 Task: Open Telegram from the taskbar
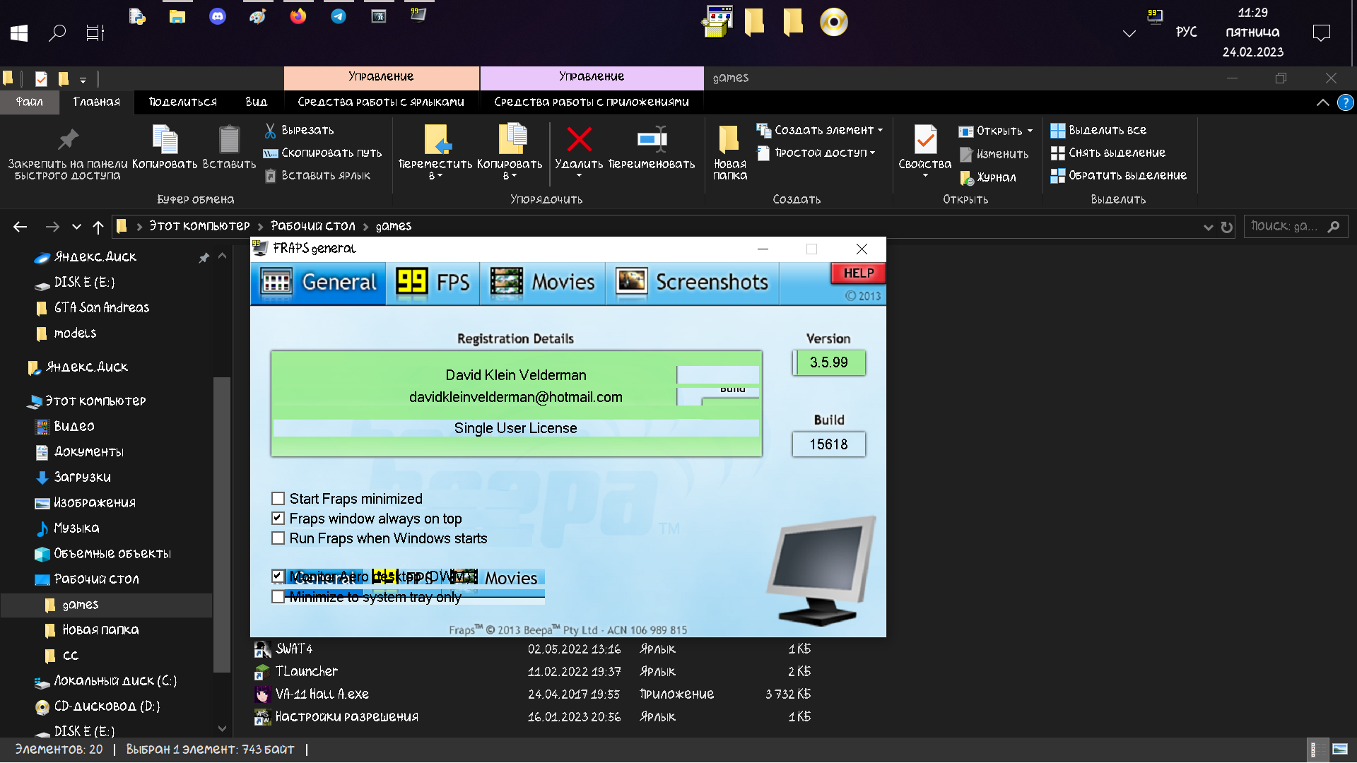pos(339,16)
